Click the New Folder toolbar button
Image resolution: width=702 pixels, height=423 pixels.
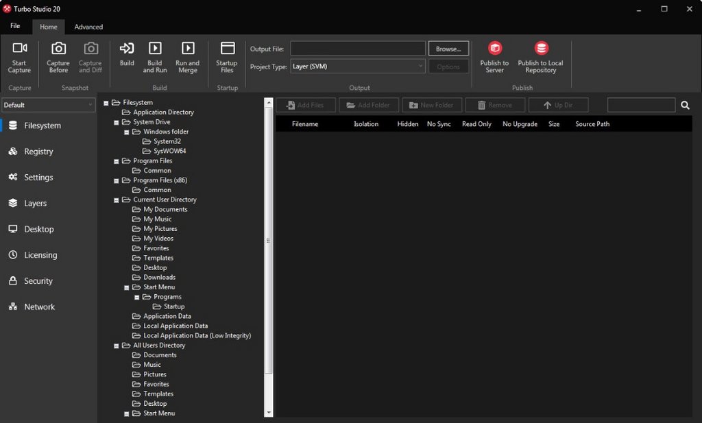pos(432,105)
